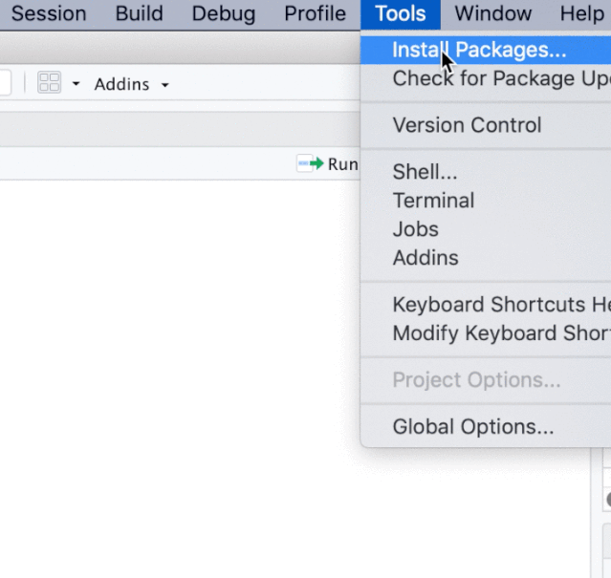
Task: Open the Window menu
Action: [x=492, y=13]
